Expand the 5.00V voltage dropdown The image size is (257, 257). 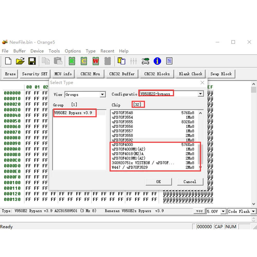[223, 211]
